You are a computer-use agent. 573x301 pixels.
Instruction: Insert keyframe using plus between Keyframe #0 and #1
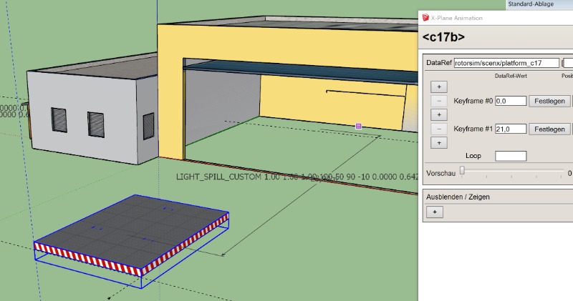[437, 114]
